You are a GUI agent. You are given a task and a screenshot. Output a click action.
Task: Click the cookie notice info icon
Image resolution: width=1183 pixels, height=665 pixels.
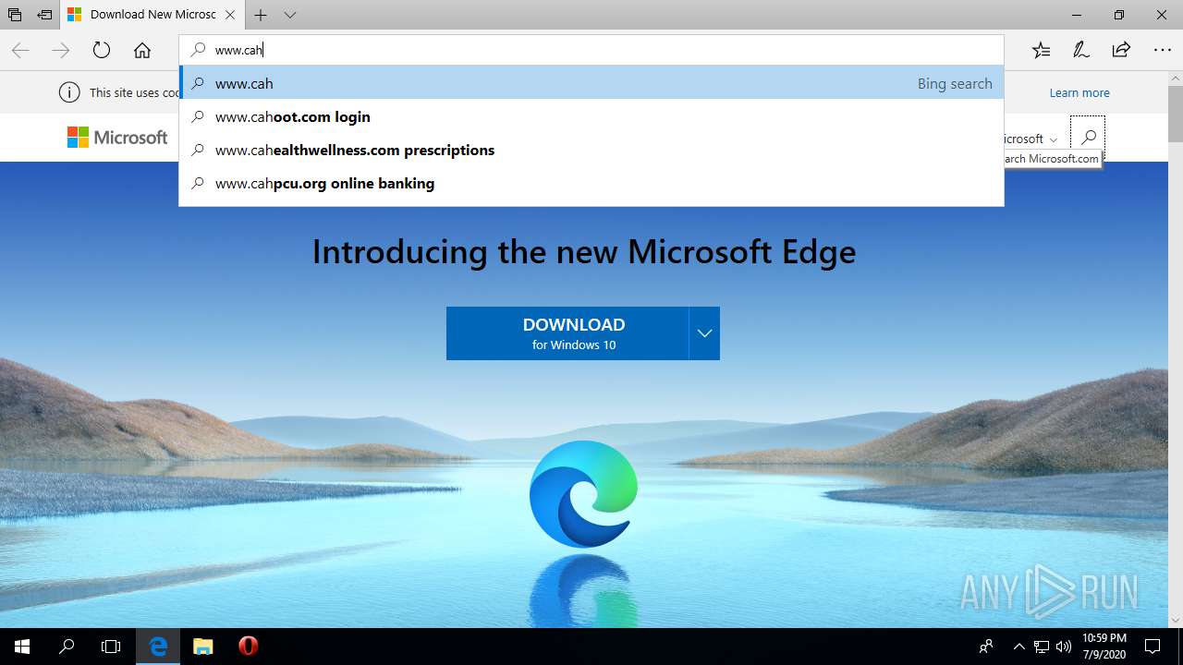68,92
